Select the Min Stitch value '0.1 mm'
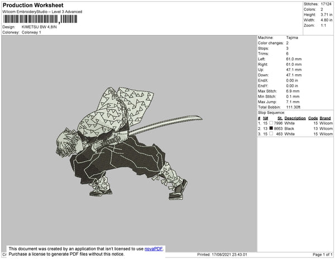335x259 pixels. click(x=293, y=97)
